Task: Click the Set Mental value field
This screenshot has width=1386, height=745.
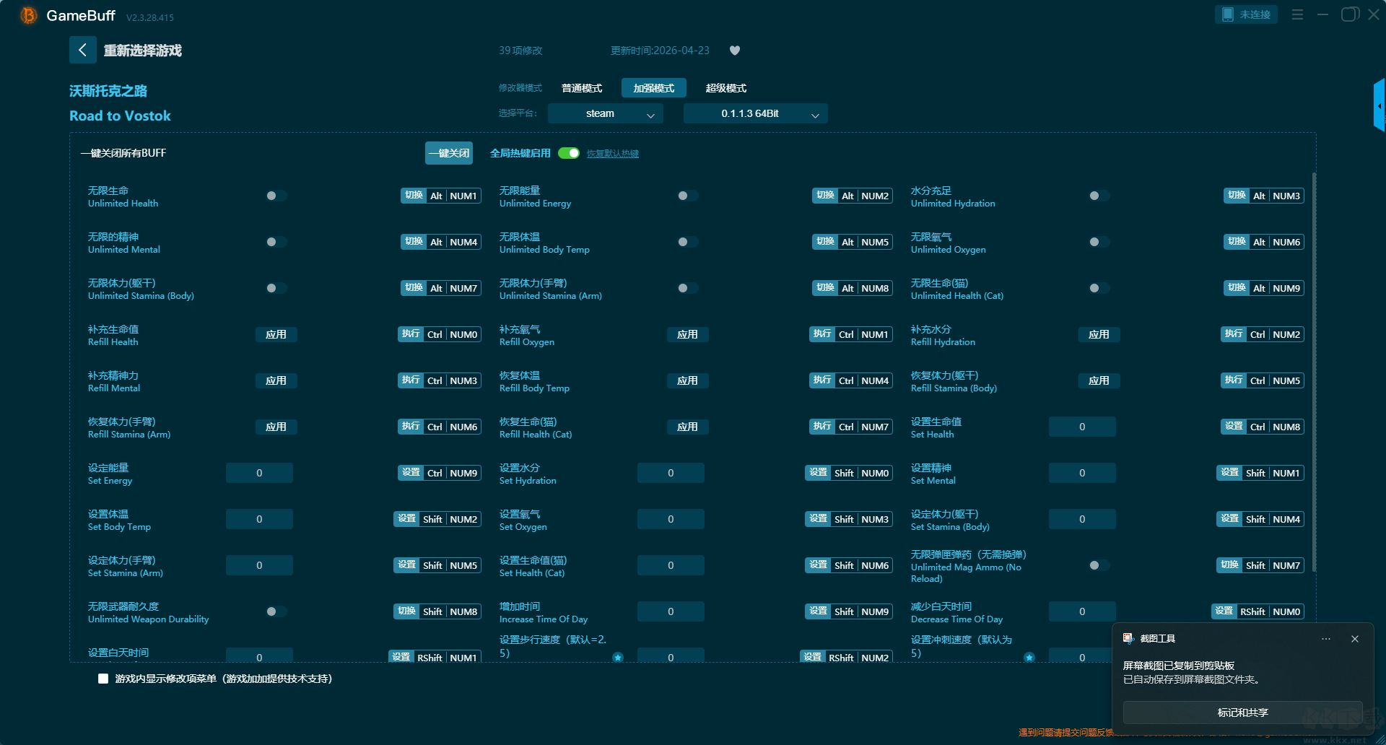Action: [x=1082, y=473]
